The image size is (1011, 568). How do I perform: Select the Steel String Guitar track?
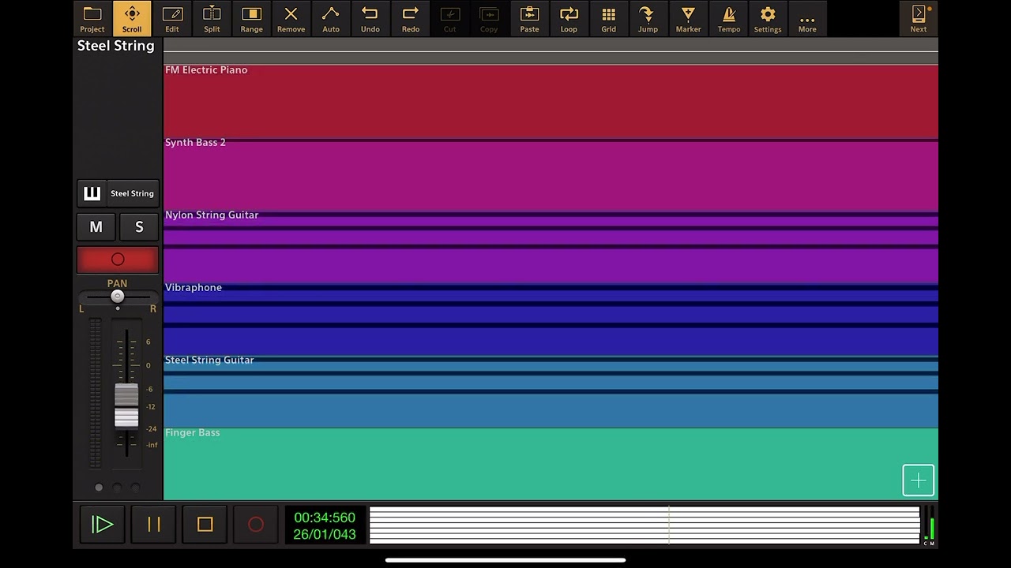pos(551,393)
